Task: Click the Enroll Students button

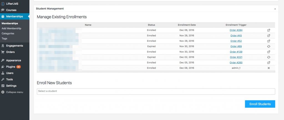Action: tap(260, 104)
